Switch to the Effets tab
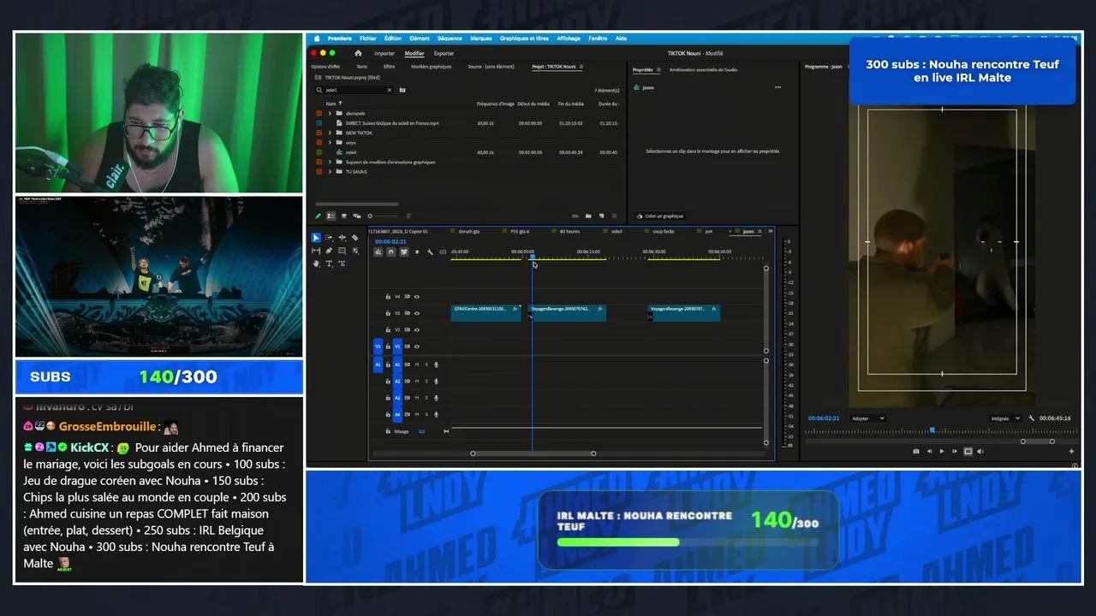Screen dimensions: 1096x616 pyautogui.click(x=390, y=67)
